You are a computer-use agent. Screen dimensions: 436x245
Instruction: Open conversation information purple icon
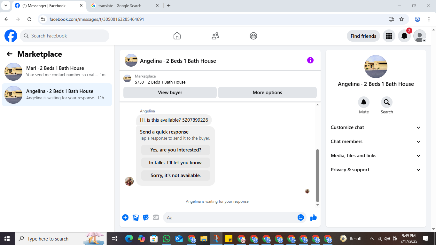pos(310,60)
